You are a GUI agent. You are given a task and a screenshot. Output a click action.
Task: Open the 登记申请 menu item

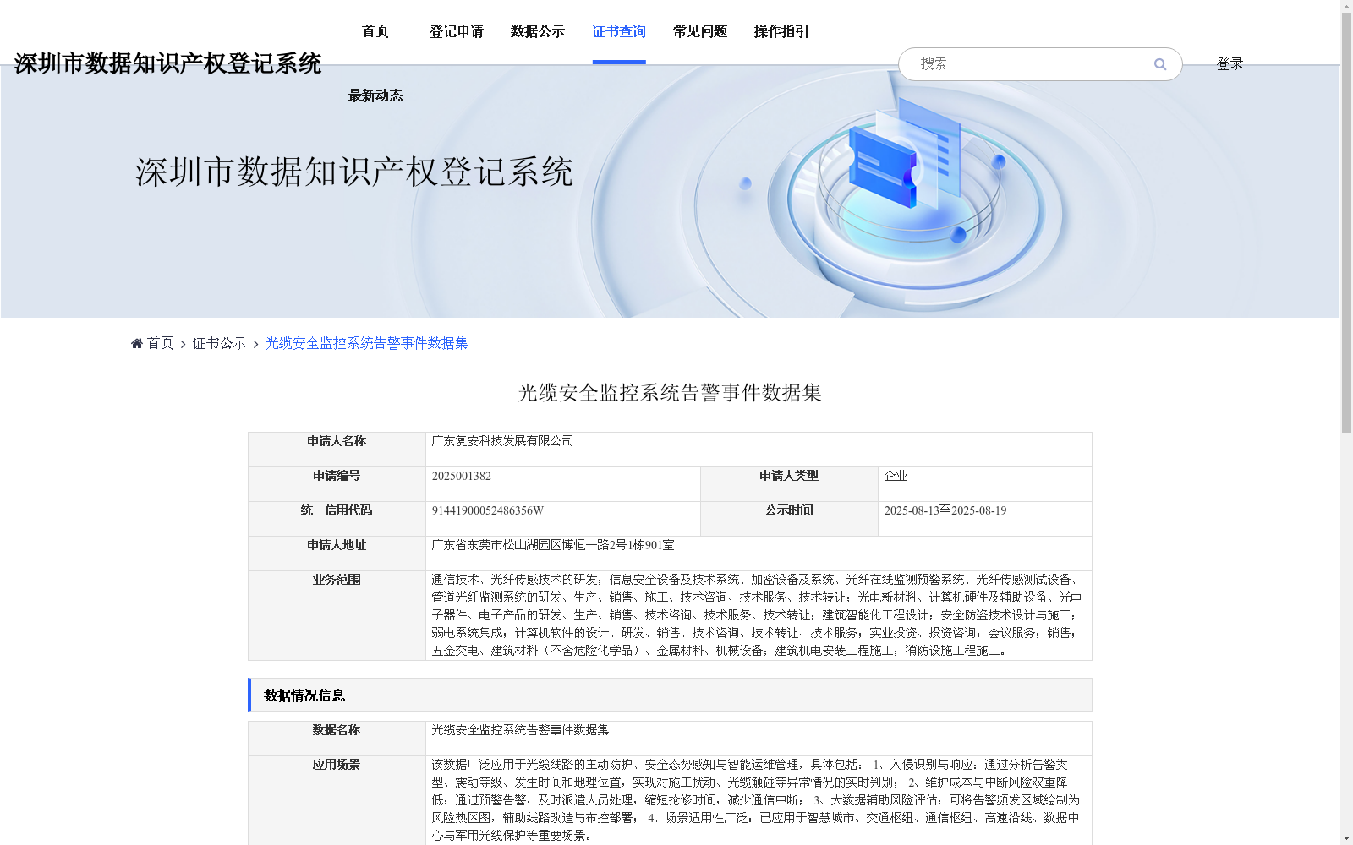(457, 31)
